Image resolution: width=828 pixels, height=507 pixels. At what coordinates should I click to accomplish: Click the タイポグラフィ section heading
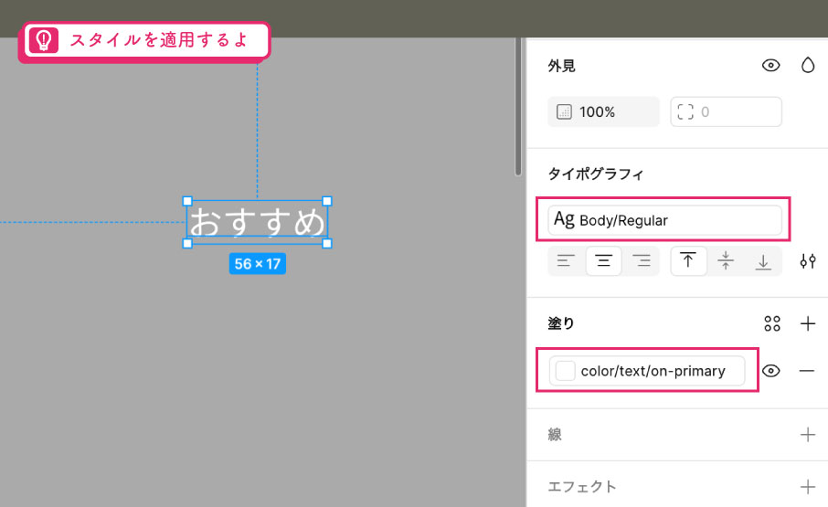point(595,174)
